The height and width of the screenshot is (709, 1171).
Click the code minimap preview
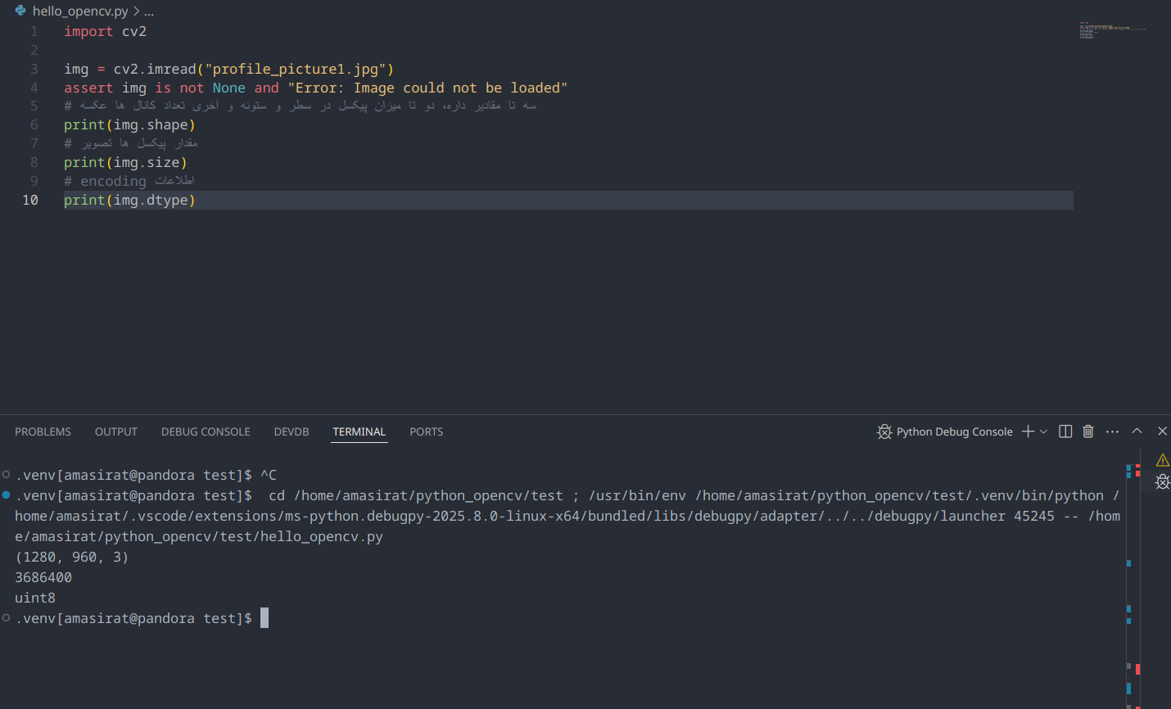(x=1111, y=30)
